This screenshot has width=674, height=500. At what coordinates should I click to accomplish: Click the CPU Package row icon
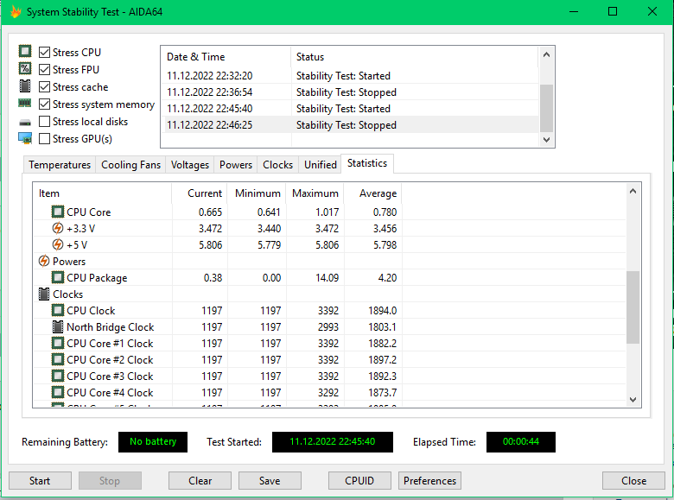click(58, 277)
